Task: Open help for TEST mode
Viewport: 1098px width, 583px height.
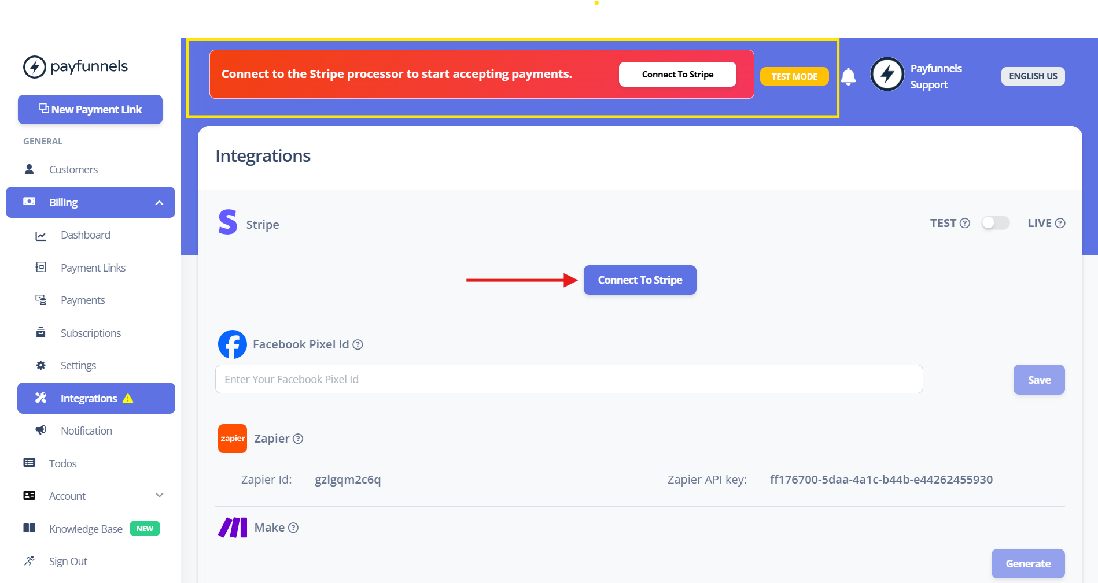Action: pyautogui.click(x=965, y=223)
